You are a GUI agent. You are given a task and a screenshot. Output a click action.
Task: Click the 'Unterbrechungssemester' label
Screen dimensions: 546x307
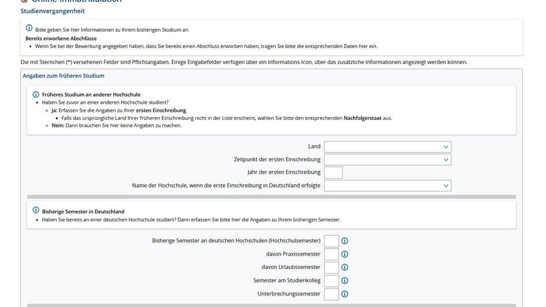tap(289, 294)
